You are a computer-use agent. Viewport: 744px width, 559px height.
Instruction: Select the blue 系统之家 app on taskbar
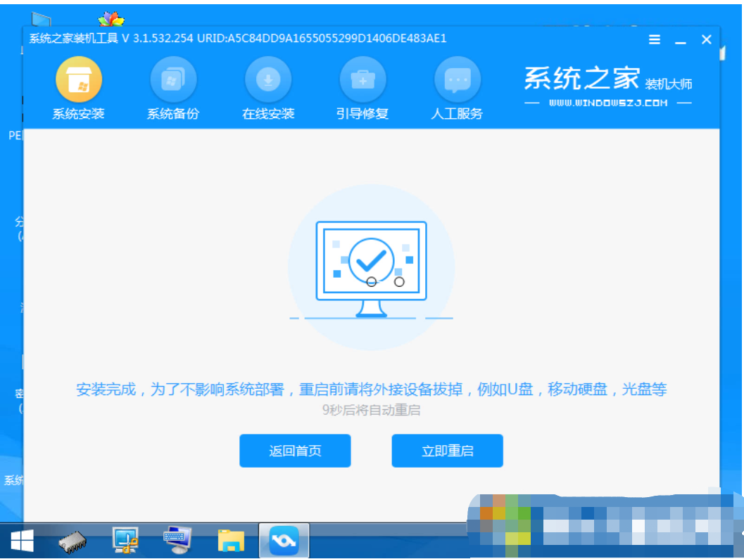click(284, 540)
